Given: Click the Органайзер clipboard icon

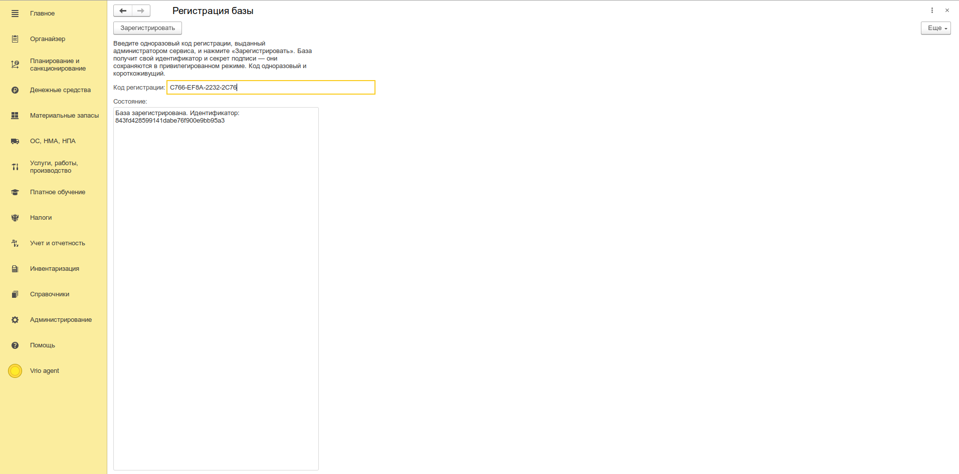Looking at the screenshot, I should (x=15, y=39).
